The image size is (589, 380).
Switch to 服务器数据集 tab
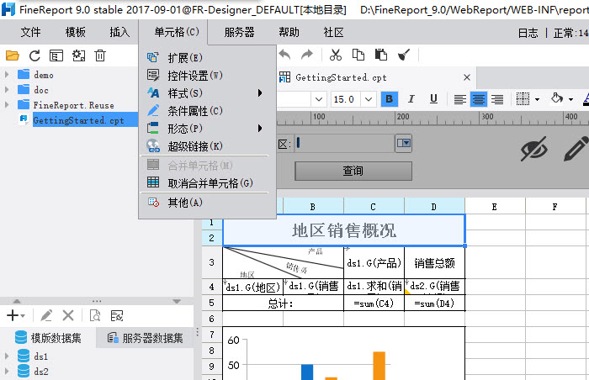click(x=146, y=338)
